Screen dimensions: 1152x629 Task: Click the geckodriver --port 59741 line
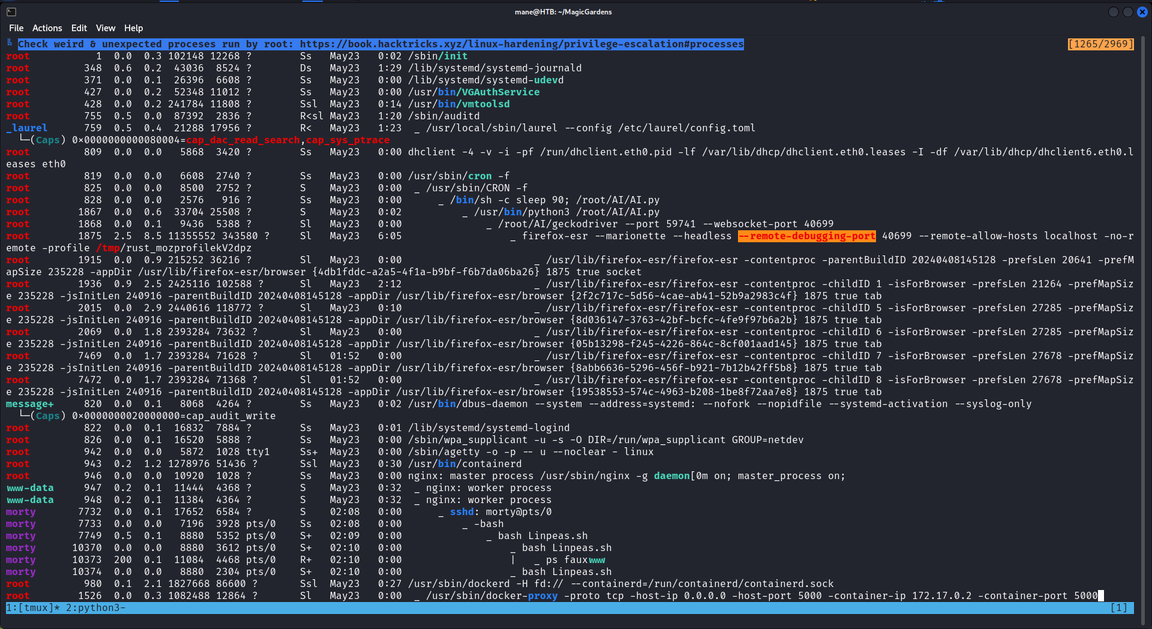coord(665,224)
